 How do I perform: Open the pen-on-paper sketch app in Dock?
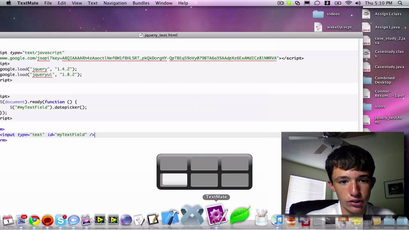click(x=153, y=220)
